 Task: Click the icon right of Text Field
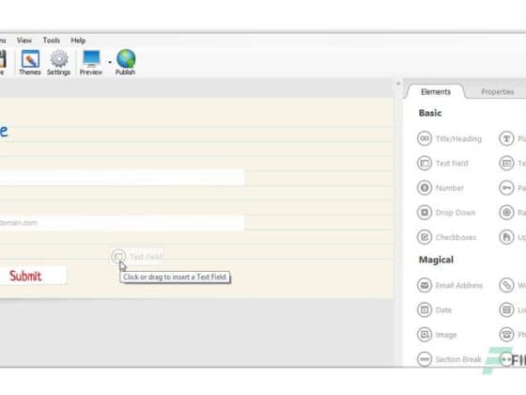click(x=506, y=164)
